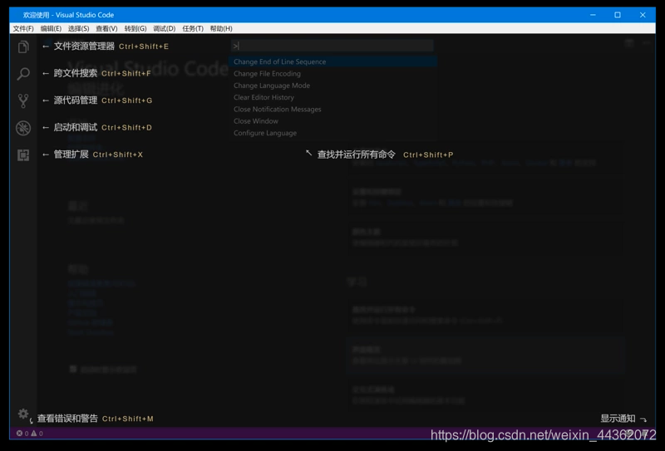Click the Manage gear icon

click(23, 414)
